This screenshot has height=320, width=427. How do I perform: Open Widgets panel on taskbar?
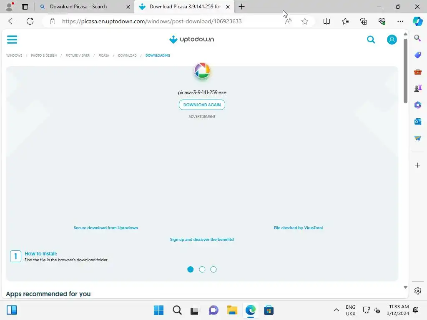pyautogui.click(x=11, y=310)
